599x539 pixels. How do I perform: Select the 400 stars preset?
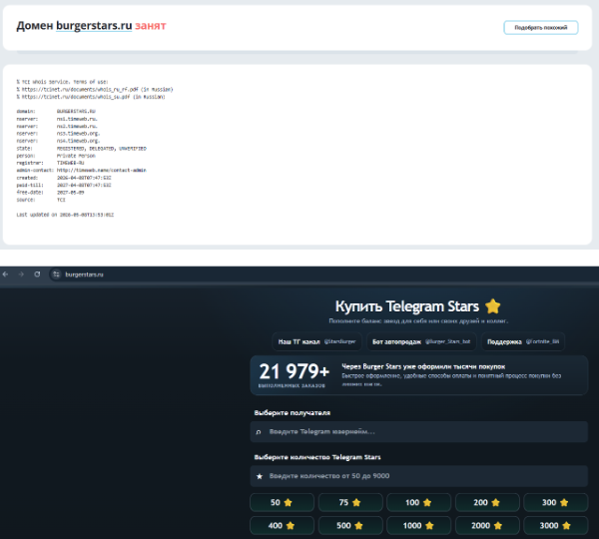pos(282,526)
